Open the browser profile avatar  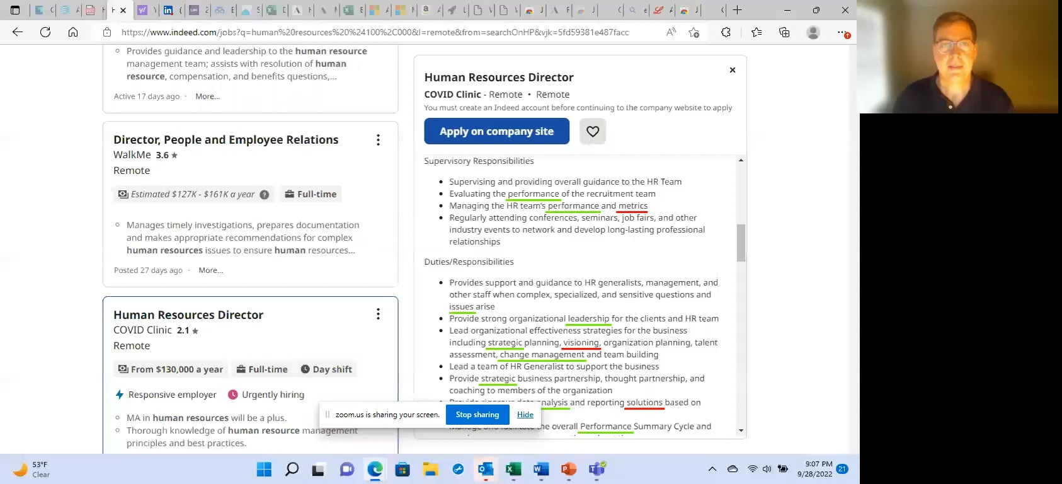coord(813,32)
